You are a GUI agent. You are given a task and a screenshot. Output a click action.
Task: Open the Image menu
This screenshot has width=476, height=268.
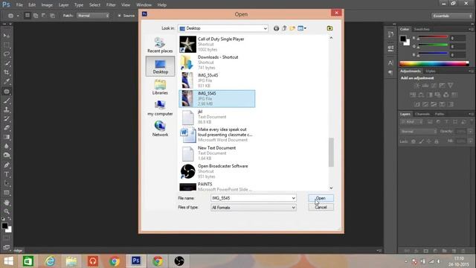point(47,5)
